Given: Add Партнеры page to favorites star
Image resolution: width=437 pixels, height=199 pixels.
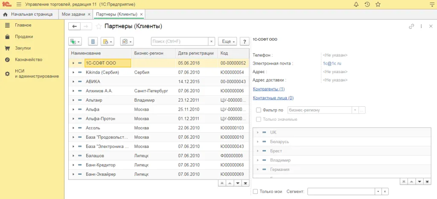Looking at the screenshot, I should pyautogui.click(x=99, y=26).
